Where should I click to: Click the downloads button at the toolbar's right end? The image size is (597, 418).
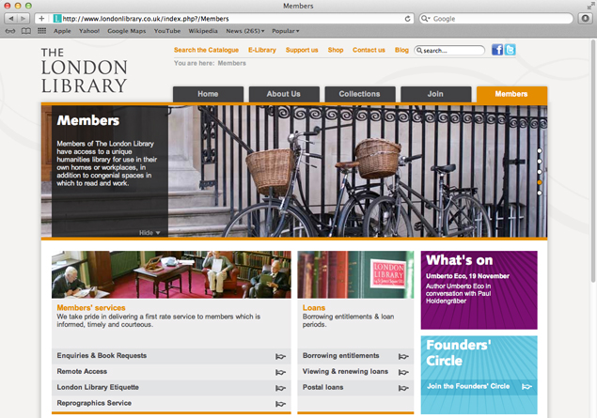tap(585, 18)
